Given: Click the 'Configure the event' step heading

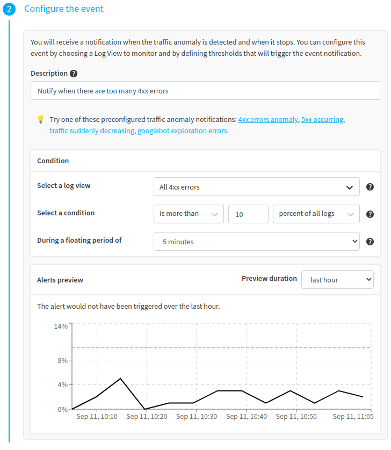Looking at the screenshot, I should coord(64,9).
